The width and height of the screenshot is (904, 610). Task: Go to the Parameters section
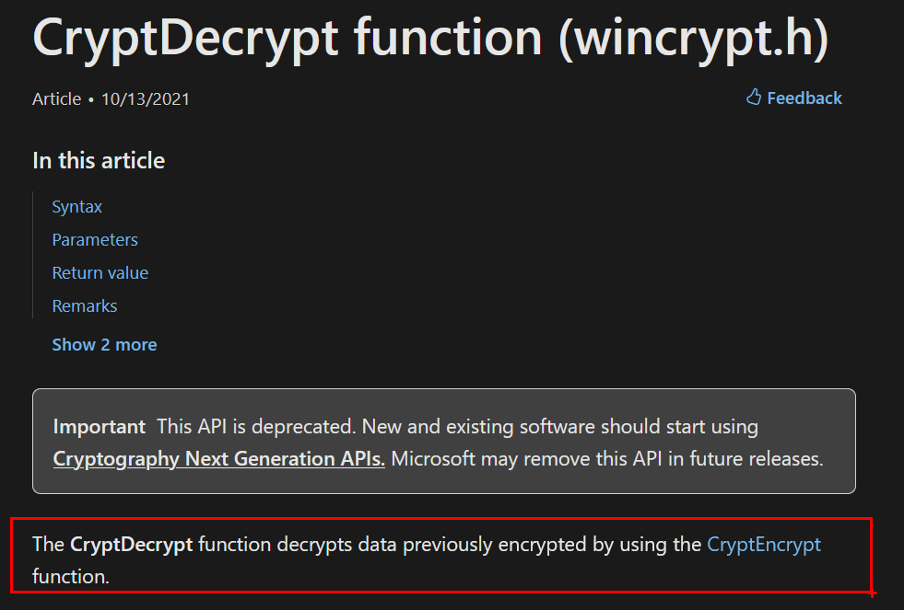coord(95,240)
